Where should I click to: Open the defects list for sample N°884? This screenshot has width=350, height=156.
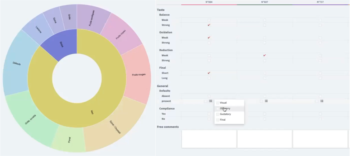point(211,101)
